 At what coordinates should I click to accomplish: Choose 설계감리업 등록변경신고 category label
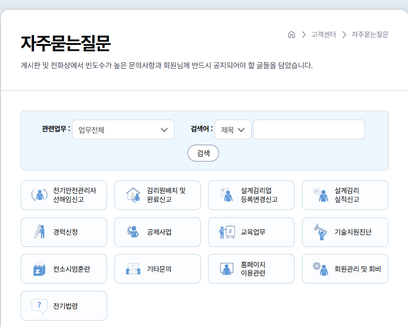tap(259, 195)
